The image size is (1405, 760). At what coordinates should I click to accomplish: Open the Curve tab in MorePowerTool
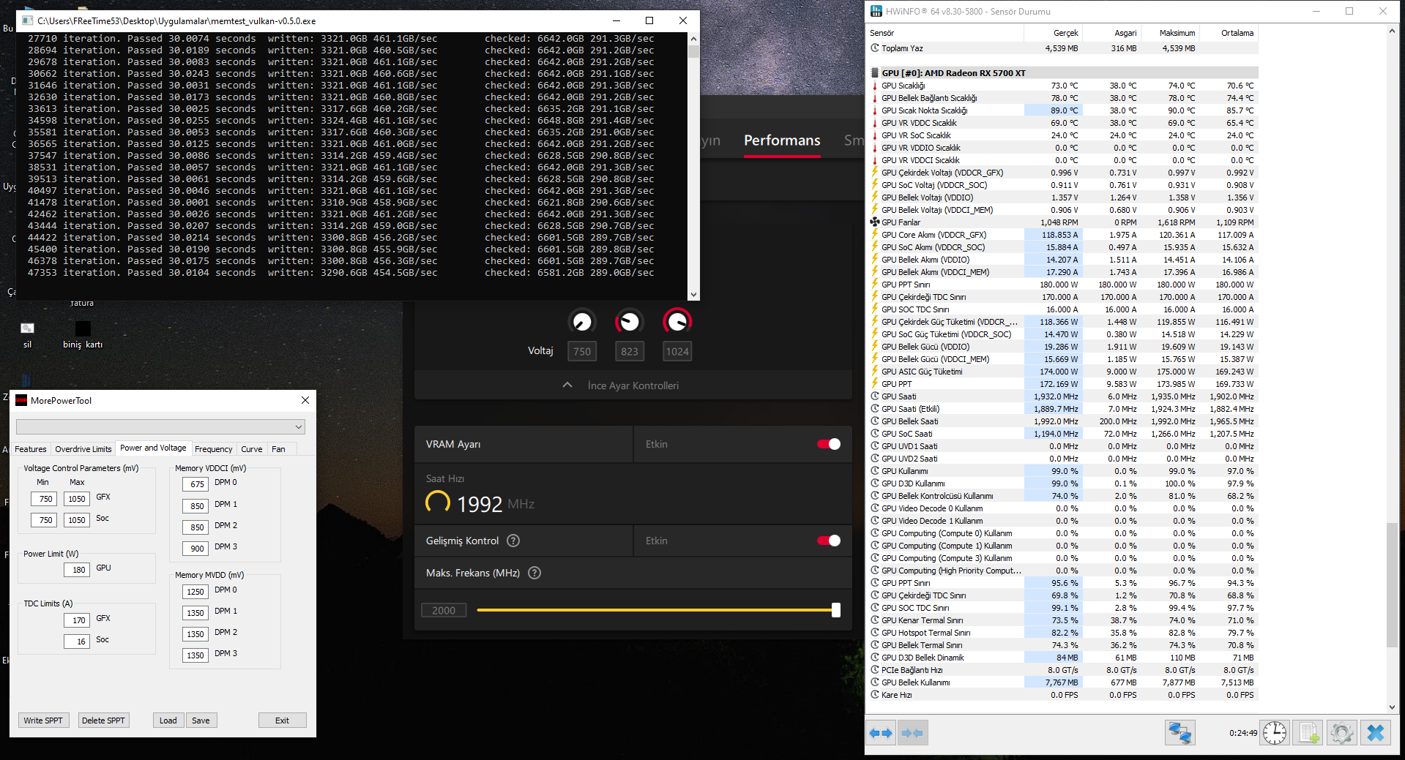point(252,449)
